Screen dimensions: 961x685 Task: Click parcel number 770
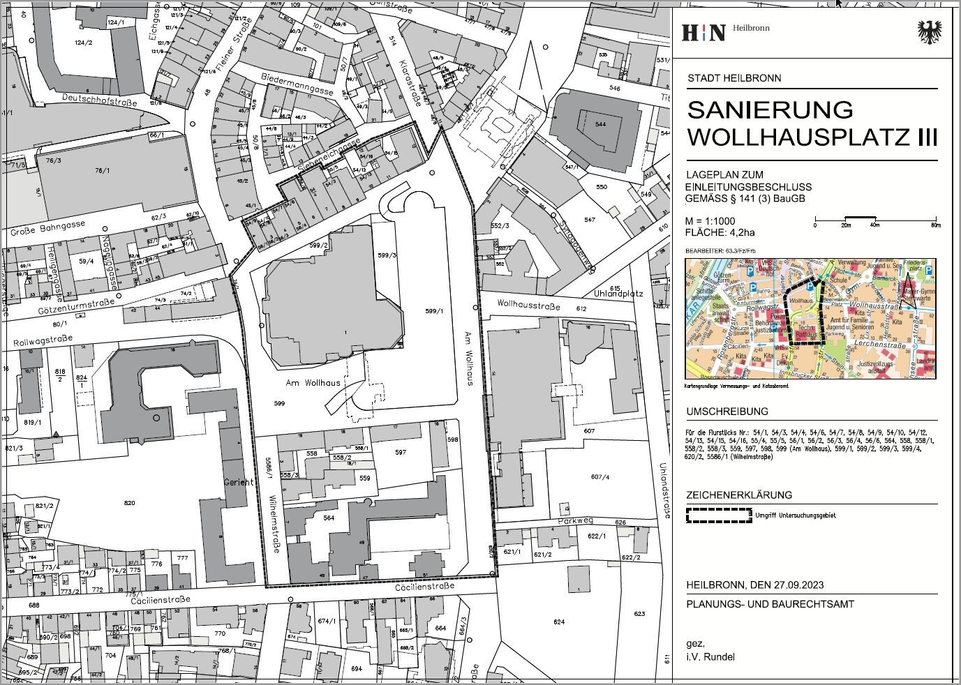click(220, 633)
